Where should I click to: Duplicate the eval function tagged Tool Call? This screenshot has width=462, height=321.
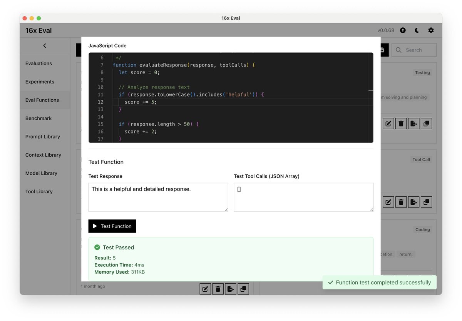point(427,202)
